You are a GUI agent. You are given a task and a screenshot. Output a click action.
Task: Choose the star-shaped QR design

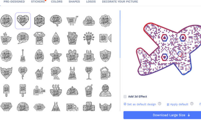[56, 56]
